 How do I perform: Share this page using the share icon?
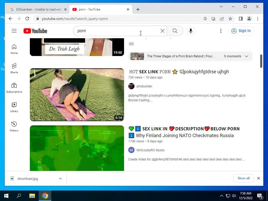tap(222, 19)
